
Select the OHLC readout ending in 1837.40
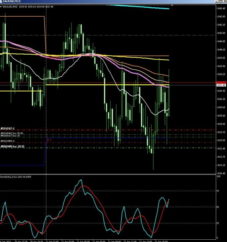click(36, 7)
